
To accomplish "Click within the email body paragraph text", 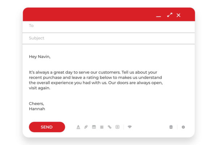I will (96, 80).
